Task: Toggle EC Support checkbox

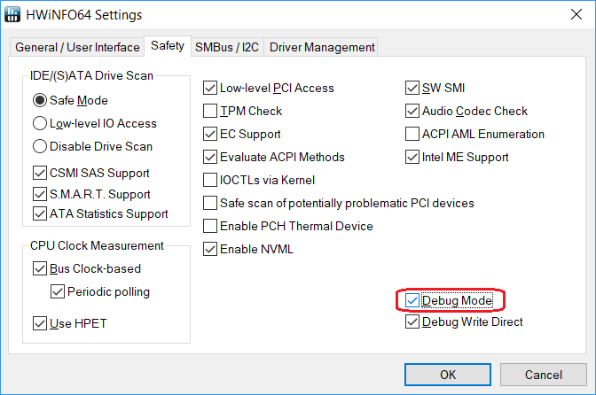Action: click(x=210, y=134)
